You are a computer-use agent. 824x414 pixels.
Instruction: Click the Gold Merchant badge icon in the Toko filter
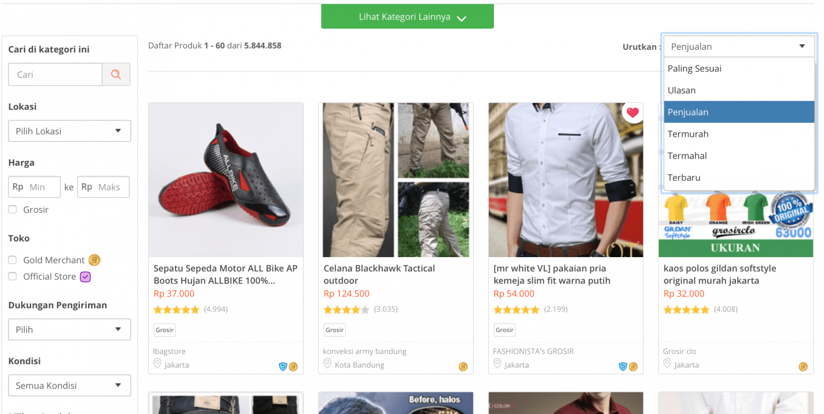[x=94, y=260]
